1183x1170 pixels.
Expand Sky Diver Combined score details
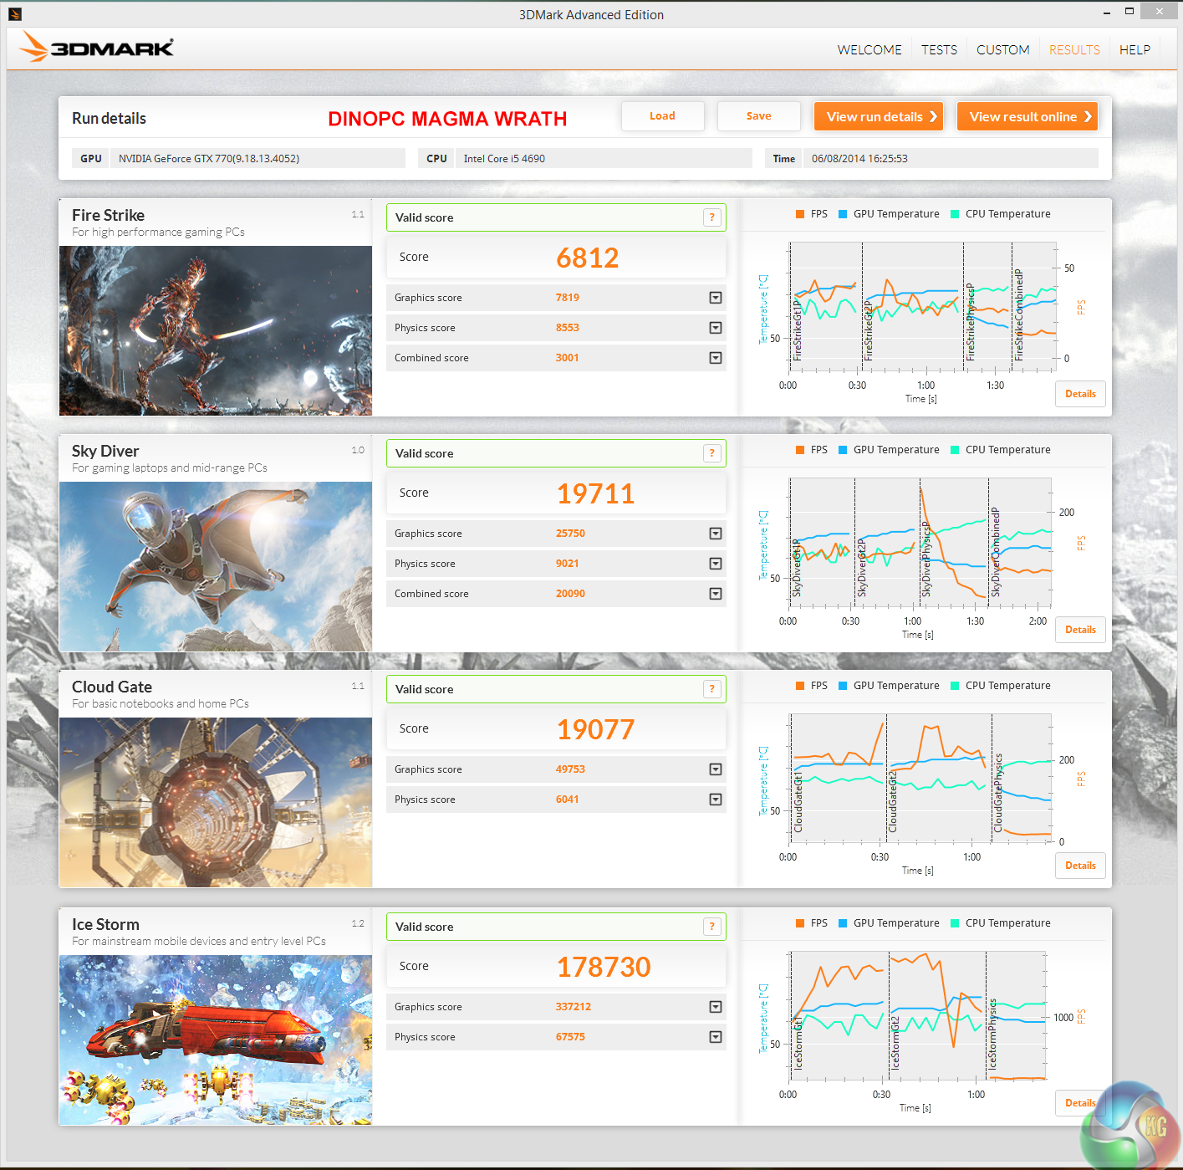tap(716, 594)
